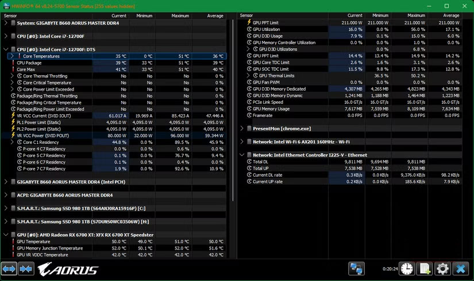Expand the GPU Thermal Limits row
This screenshot has width=474, height=281.
tap(248, 76)
